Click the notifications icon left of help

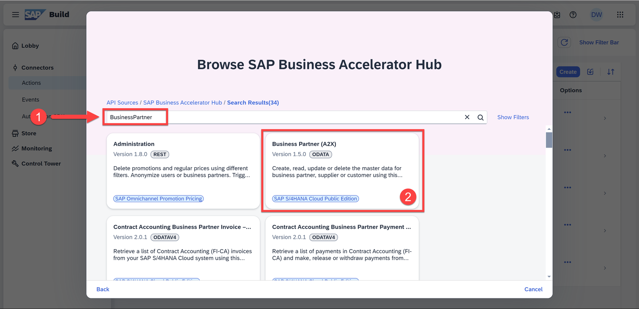[557, 15]
